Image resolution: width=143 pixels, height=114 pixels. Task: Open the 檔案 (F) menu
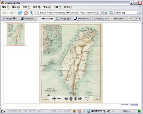pos(6,7)
